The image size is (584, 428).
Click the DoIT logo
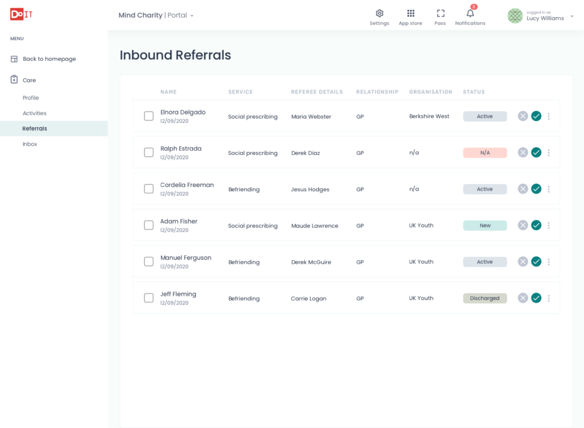21,15
